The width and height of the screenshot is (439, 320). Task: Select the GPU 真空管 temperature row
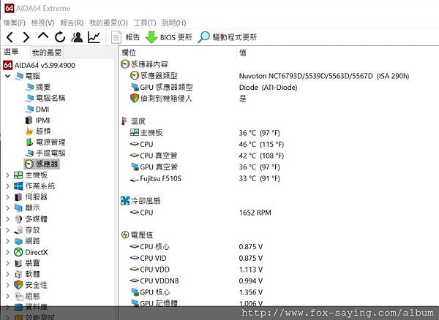click(x=205, y=167)
